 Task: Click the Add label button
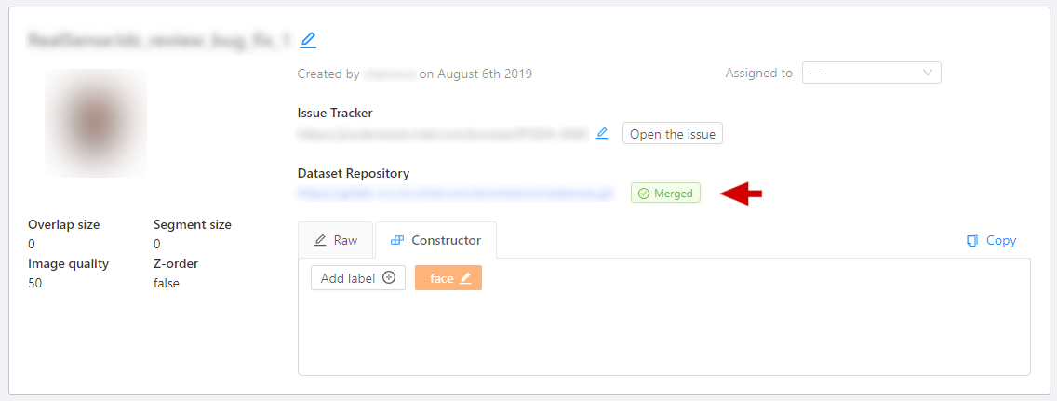(x=357, y=277)
